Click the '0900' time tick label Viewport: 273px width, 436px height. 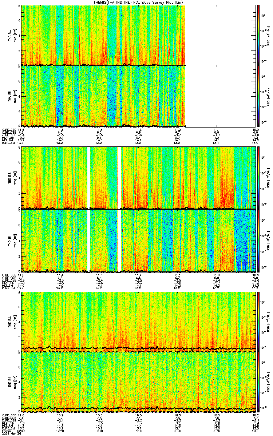tap(138, 431)
